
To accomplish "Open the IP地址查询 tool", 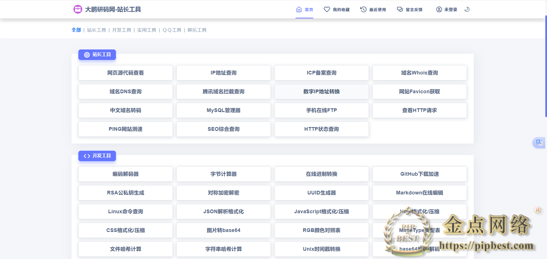I will click(223, 73).
